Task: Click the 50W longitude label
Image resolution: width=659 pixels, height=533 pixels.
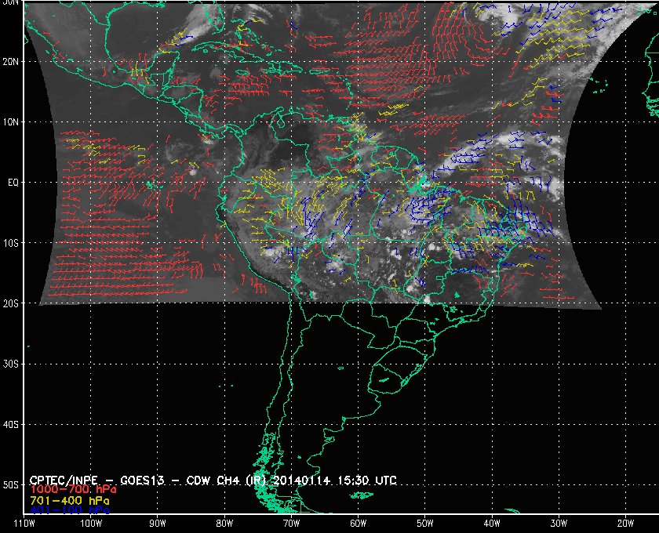Action: click(x=425, y=524)
